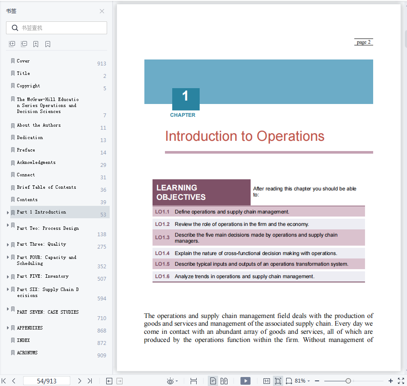Expand the Part FIVE: Inventory bookmark
Viewport: 407px width, 386px height.
pos(8,277)
